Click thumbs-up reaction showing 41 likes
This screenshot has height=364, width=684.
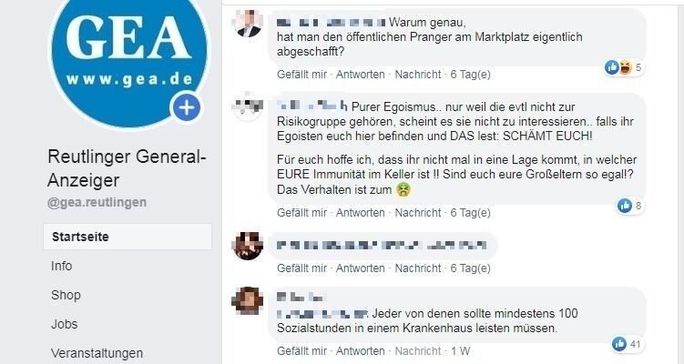click(x=619, y=344)
